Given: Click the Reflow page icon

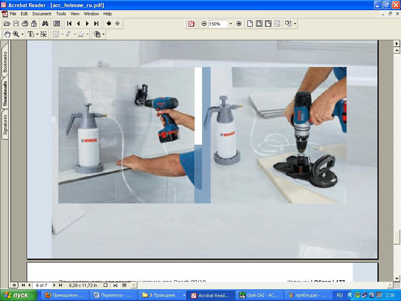Looking at the screenshot, I should coord(277,24).
